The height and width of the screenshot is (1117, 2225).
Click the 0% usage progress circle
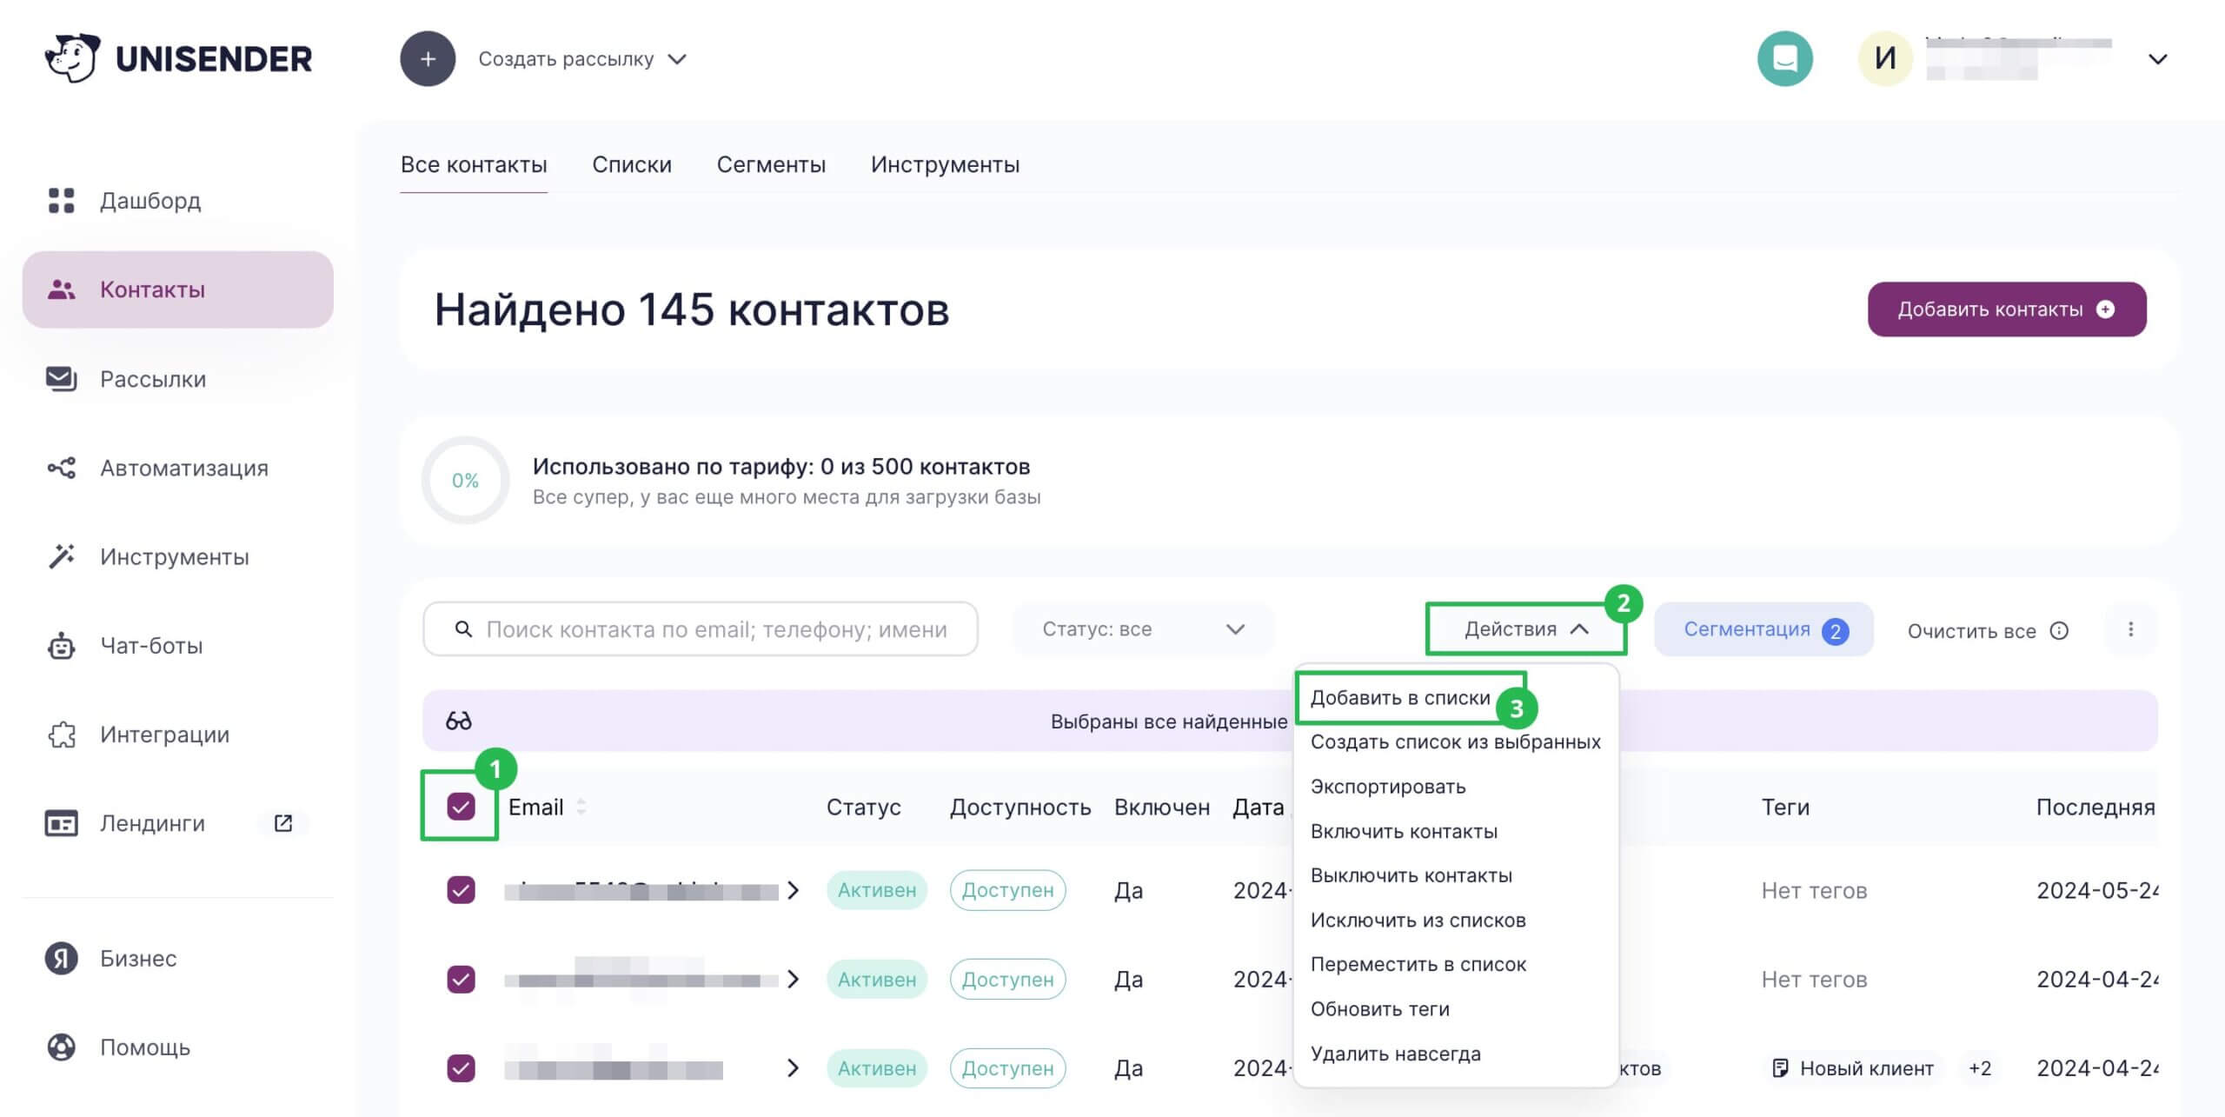(465, 480)
